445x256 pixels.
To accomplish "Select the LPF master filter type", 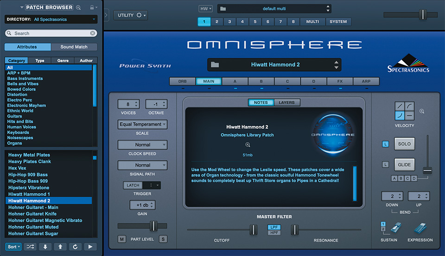I will (x=274, y=227).
